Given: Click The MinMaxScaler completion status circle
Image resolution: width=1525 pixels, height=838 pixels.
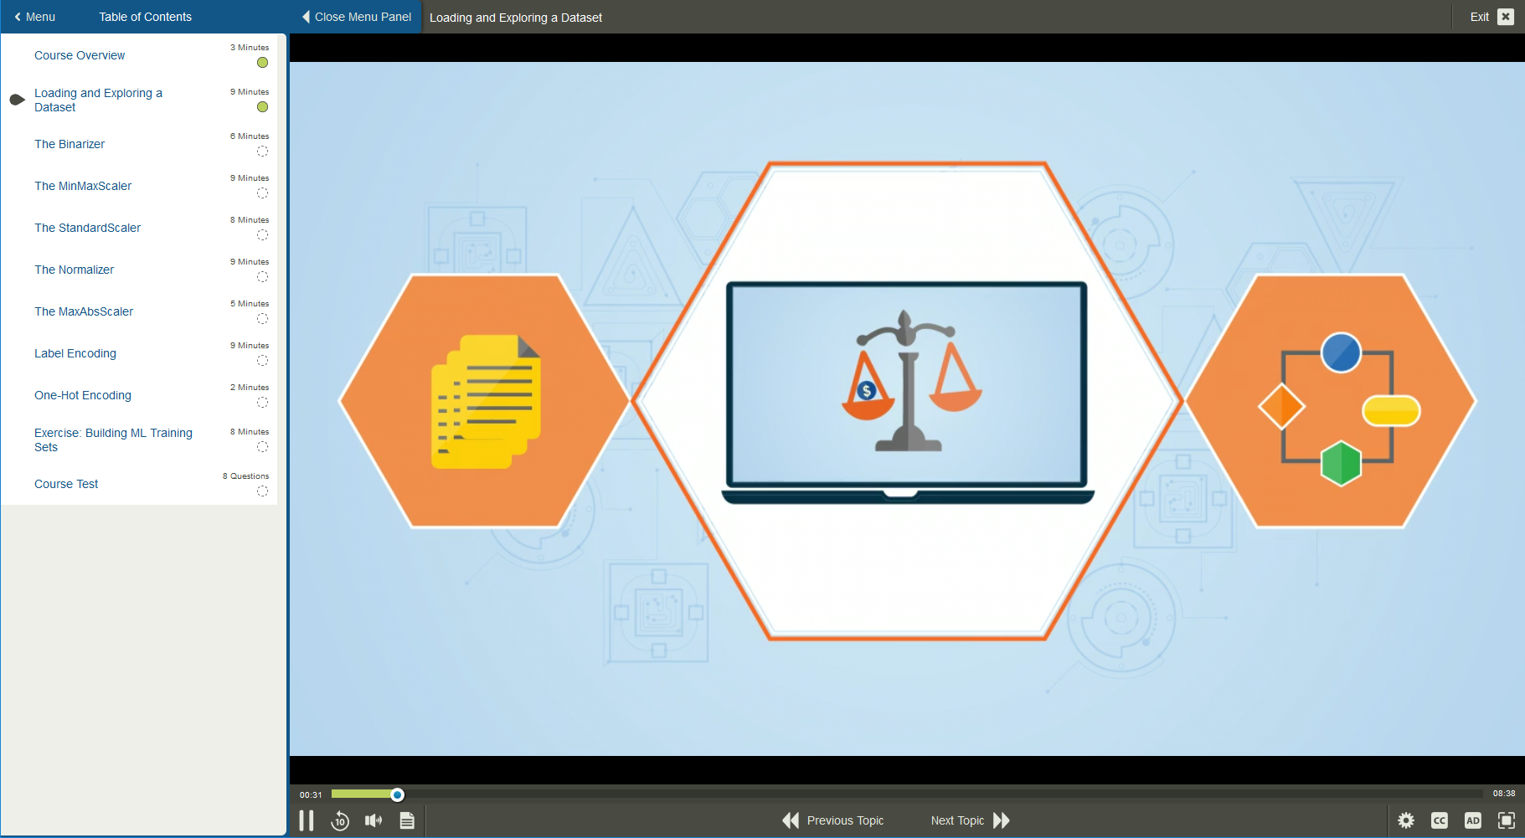Looking at the screenshot, I should (262, 193).
